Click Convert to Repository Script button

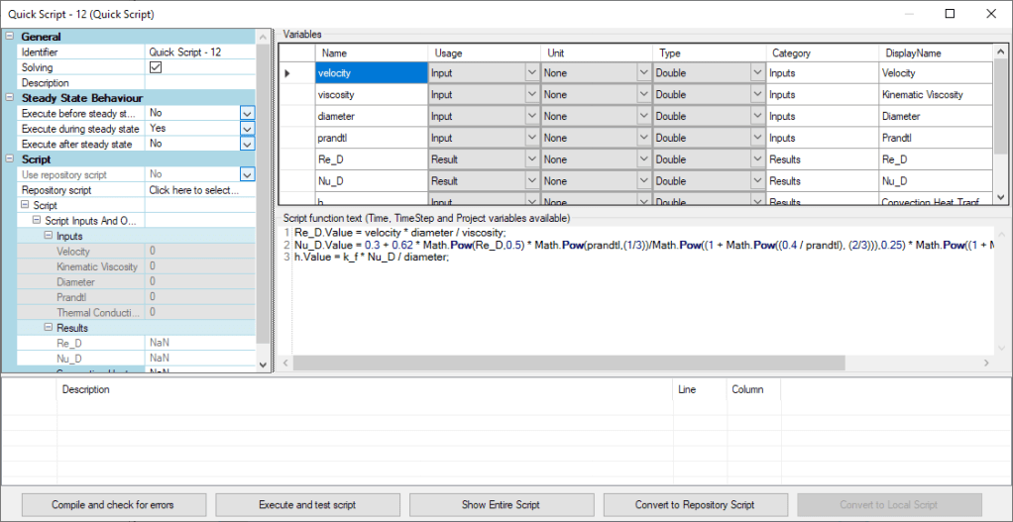pos(695,504)
